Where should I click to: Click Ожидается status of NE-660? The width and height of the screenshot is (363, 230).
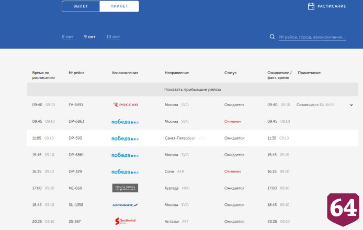[234, 188]
